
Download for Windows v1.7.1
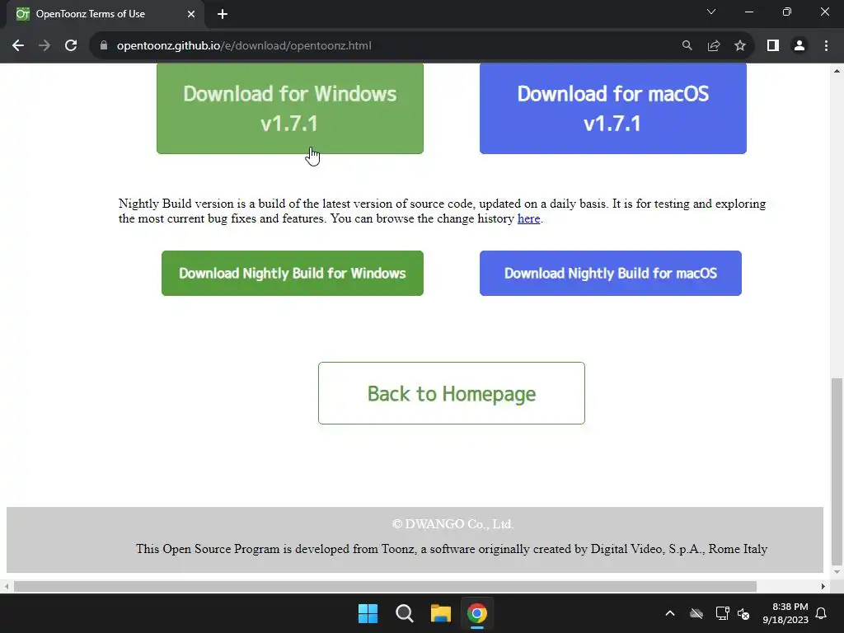[290, 108]
